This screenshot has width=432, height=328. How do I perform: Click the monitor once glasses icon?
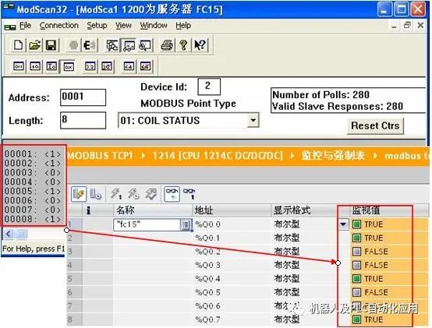pyautogui.click(x=189, y=194)
